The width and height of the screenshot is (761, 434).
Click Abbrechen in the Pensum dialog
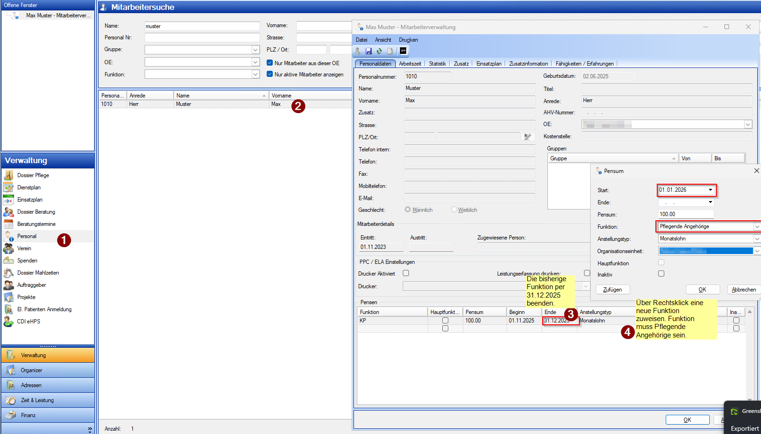(x=744, y=290)
